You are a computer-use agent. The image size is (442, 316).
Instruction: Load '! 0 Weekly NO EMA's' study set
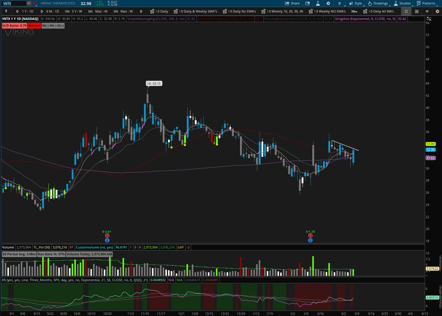(327, 11)
